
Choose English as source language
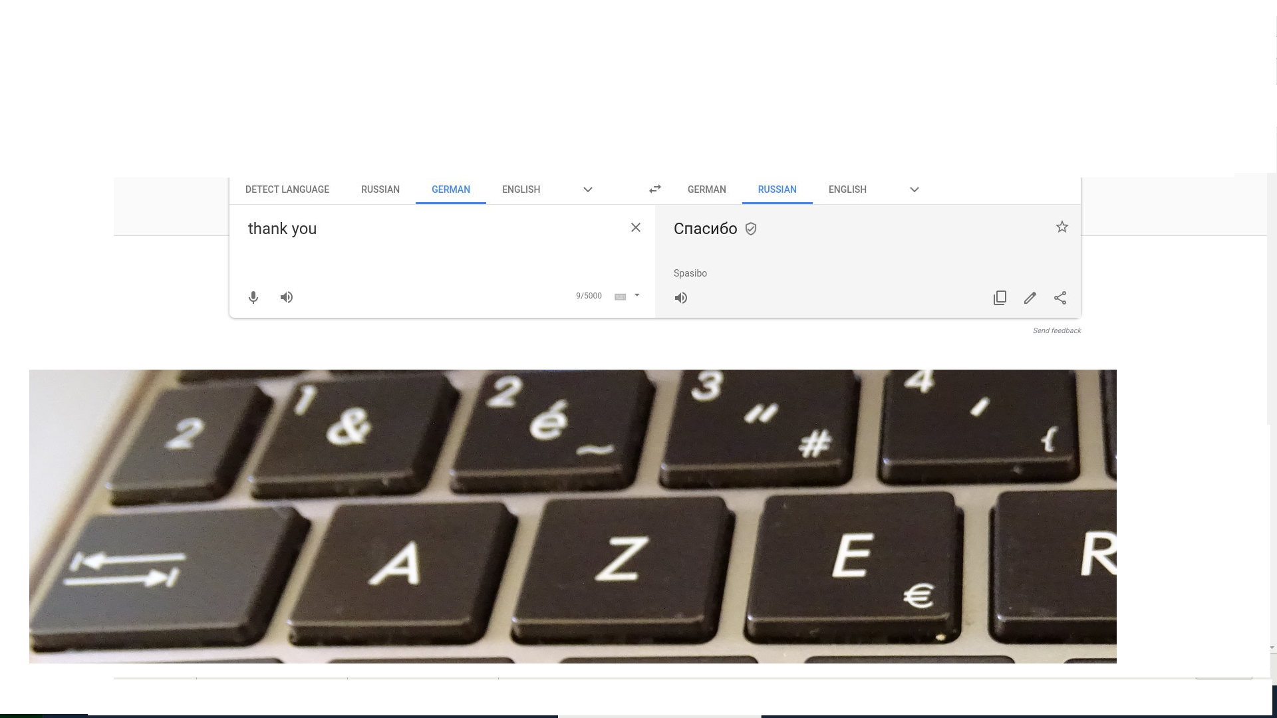pos(521,189)
